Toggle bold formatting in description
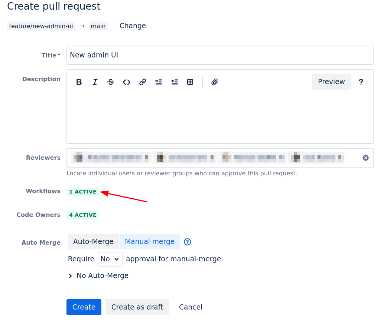Screen dimensions: 384x324 coord(79,82)
